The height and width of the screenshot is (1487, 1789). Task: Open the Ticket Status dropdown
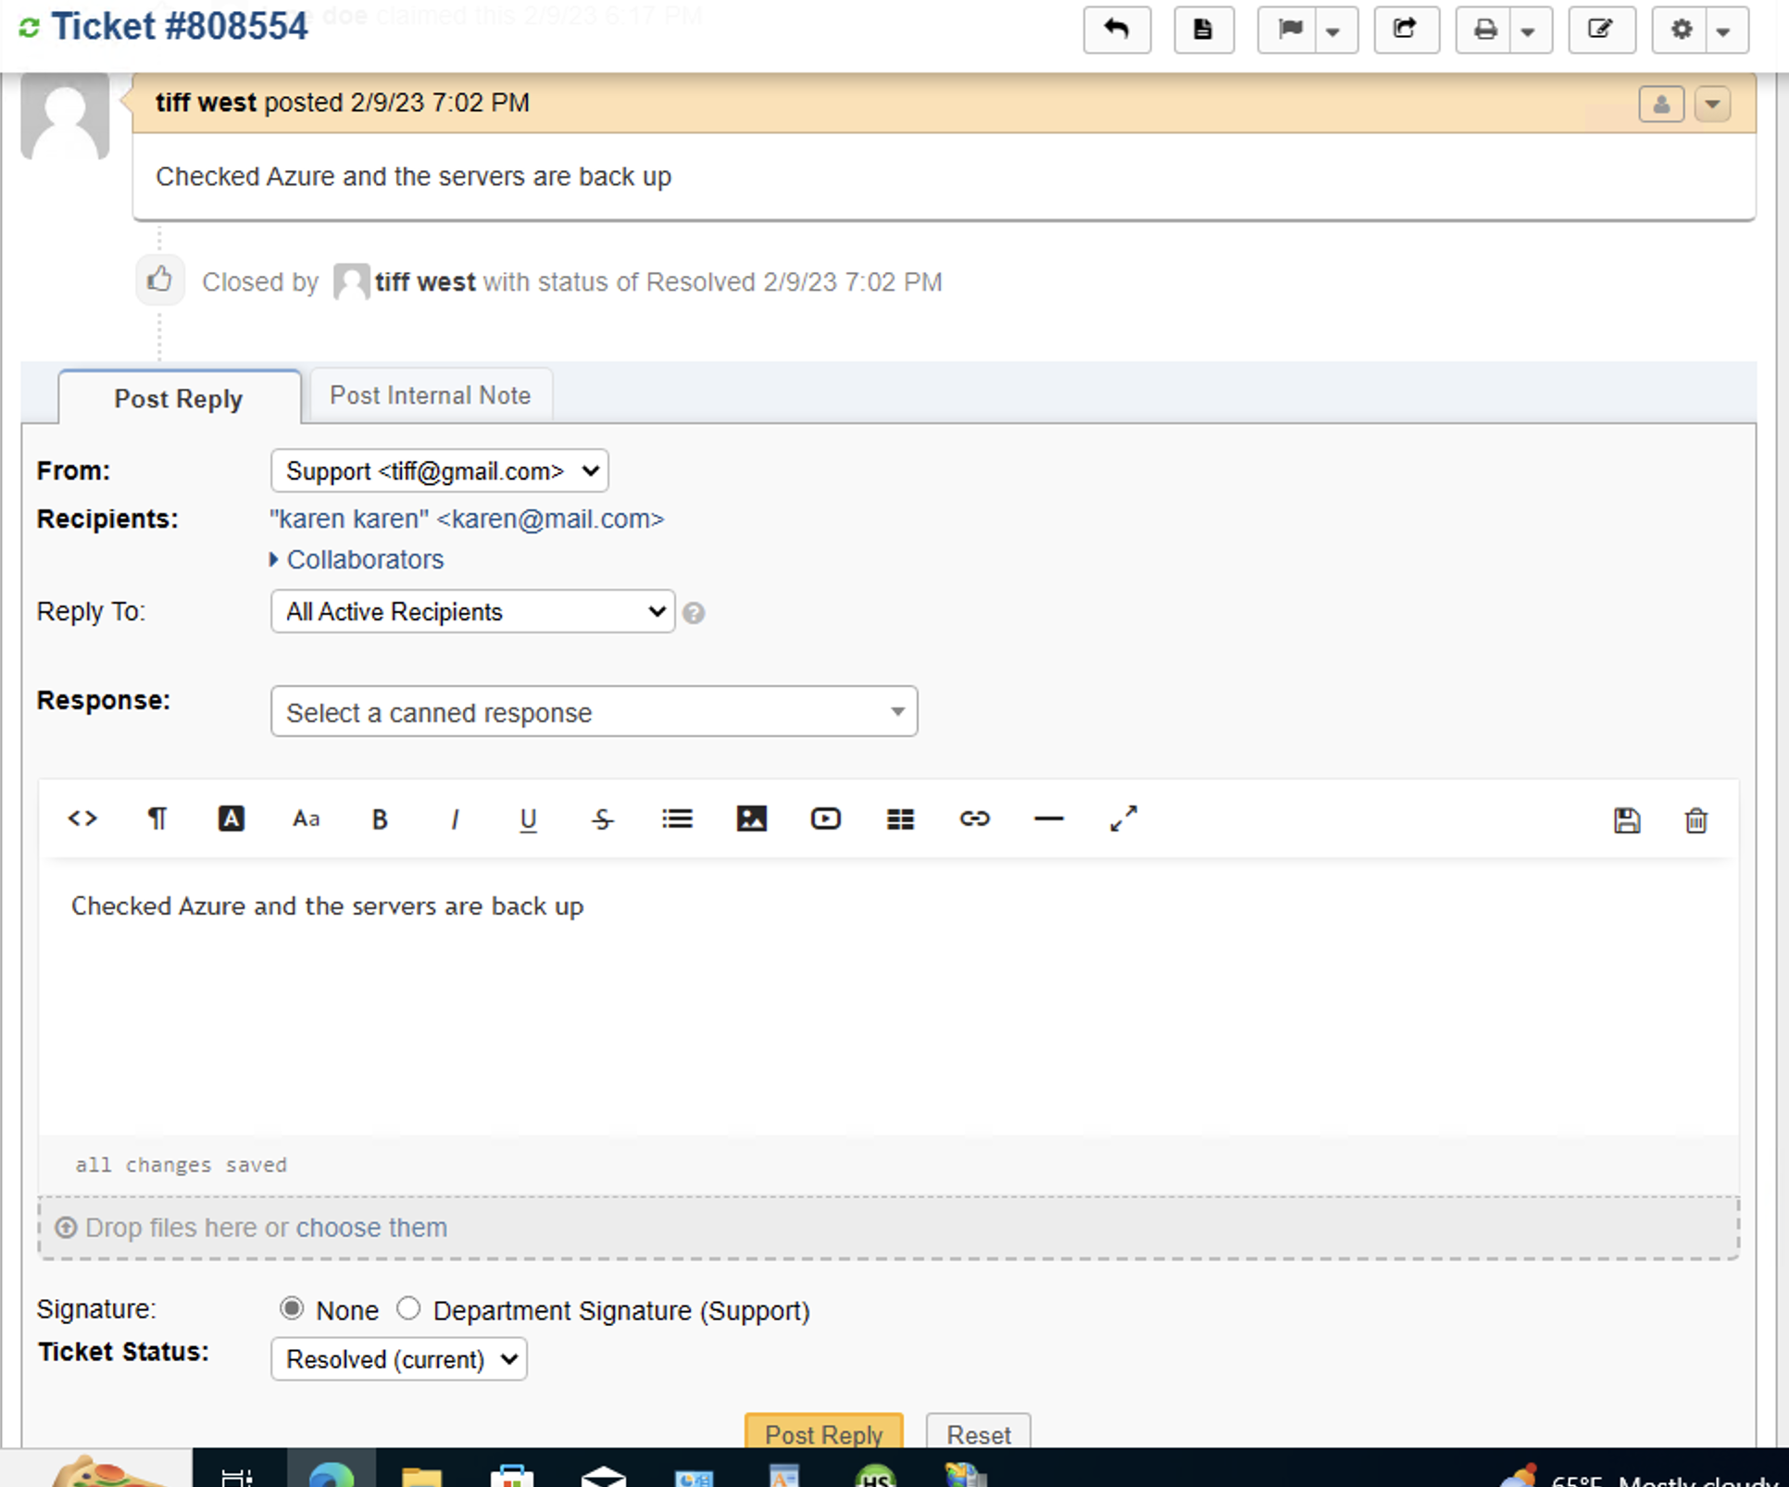[x=399, y=1359]
